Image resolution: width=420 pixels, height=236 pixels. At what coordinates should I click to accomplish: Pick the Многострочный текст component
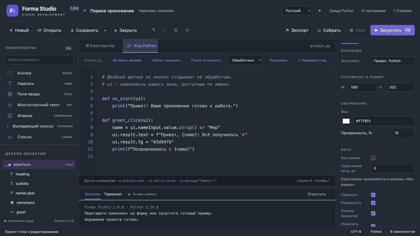pos(39,105)
